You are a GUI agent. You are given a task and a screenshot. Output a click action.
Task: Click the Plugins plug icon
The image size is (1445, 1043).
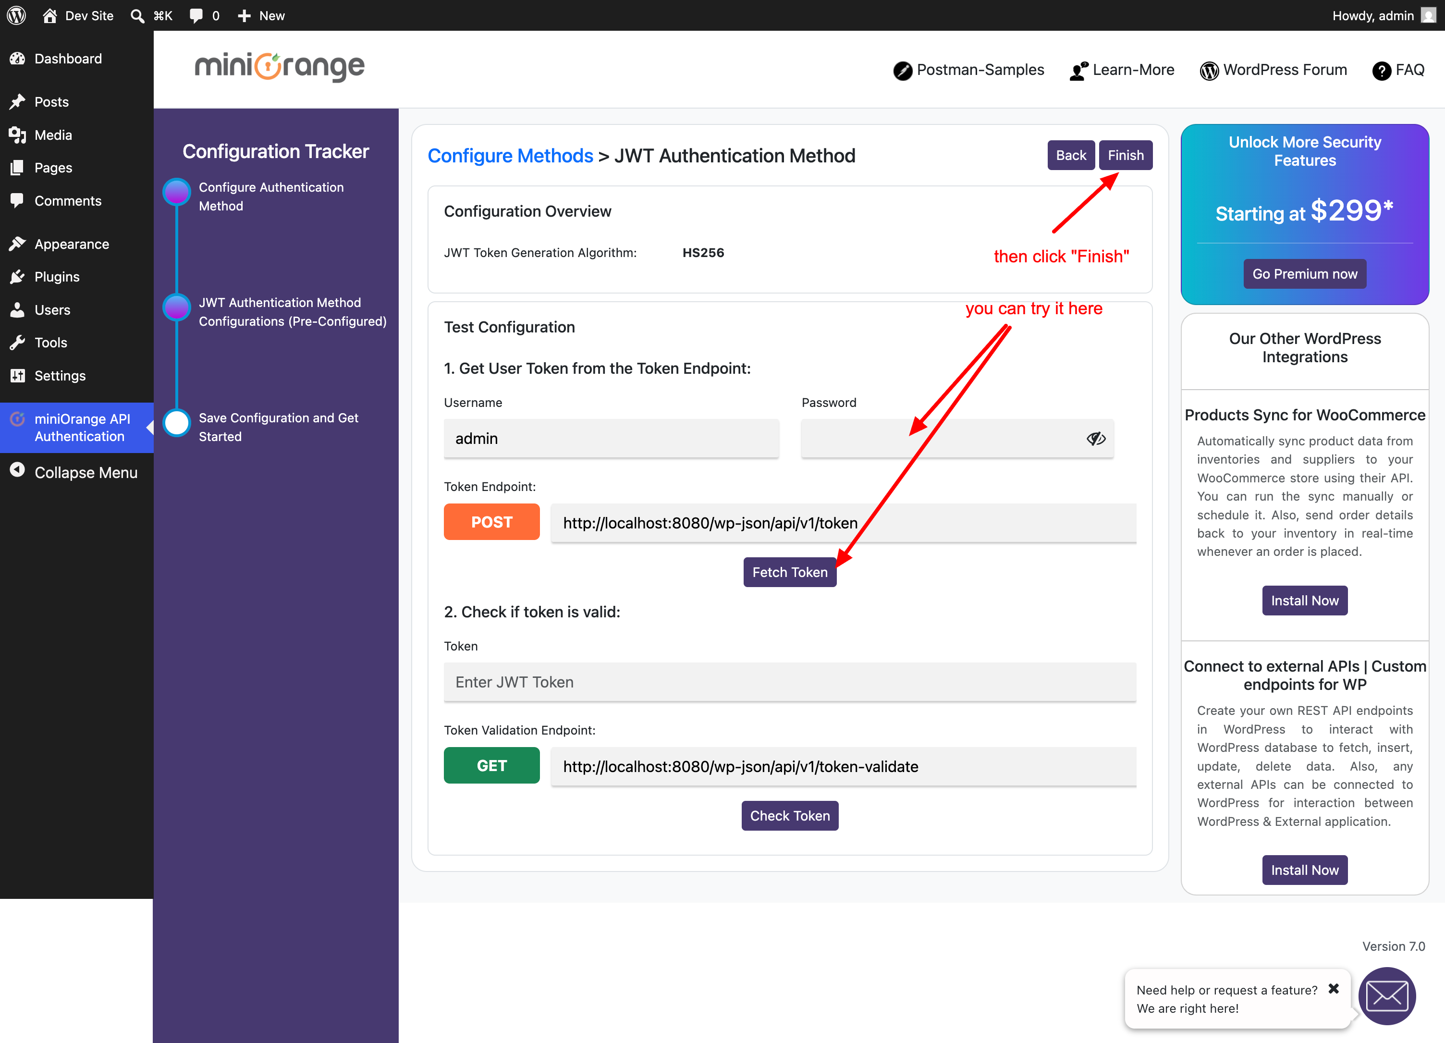click(17, 277)
